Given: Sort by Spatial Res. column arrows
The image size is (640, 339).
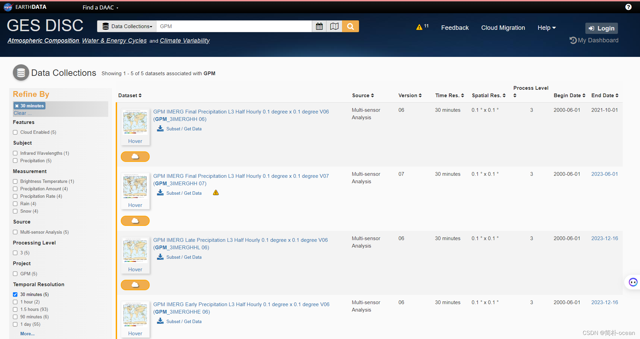Looking at the screenshot, I should pos(504,96).
